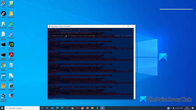
Task: Click the Windows Start button
Action: 2,108
